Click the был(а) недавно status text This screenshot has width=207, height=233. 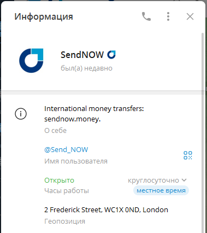pos(86,68)
